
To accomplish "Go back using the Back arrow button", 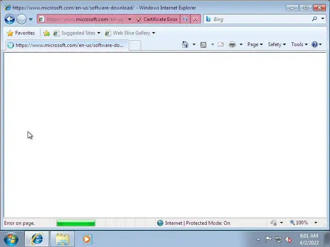I will click(x=9, y=19).
